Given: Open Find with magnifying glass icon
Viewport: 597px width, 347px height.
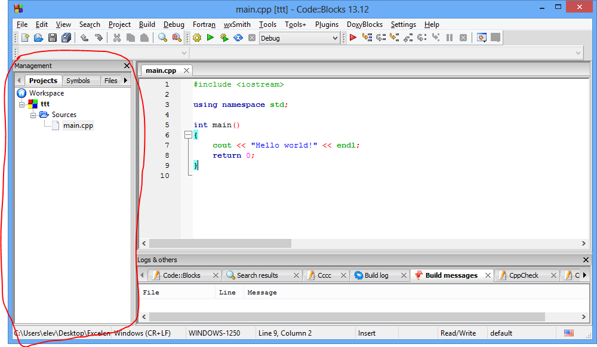Looking at the screenshot, I should (162, 38).
